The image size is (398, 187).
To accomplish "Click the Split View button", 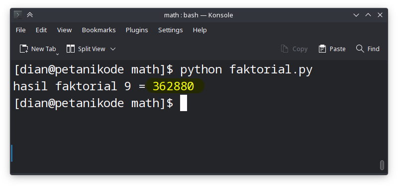I will pos(86,49).
